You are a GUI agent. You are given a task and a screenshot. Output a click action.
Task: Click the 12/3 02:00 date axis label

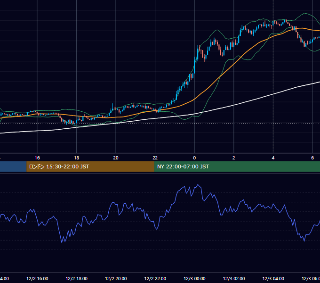click(234, 278)
